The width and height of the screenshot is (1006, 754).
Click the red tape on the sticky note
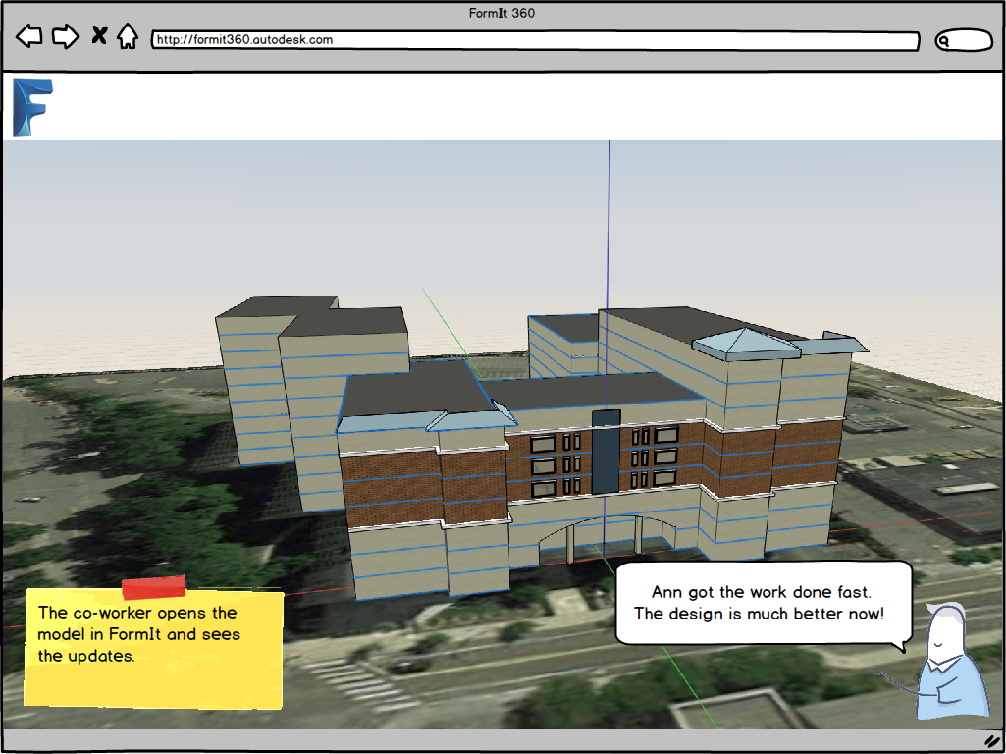[x=152, y=588]
